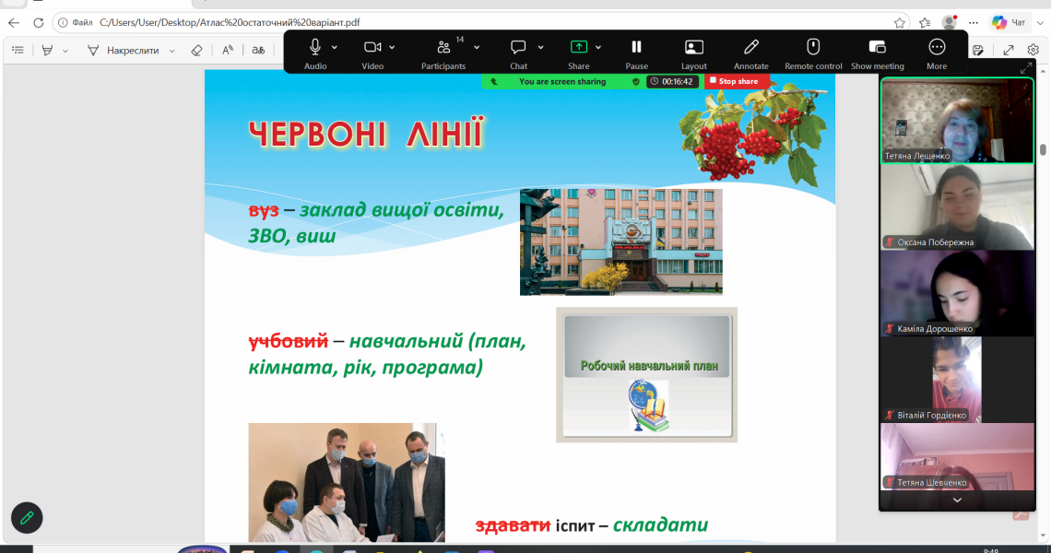Expand the Participants options arrow
This screenshot has width=1051, height=553.
click(477, 48)
